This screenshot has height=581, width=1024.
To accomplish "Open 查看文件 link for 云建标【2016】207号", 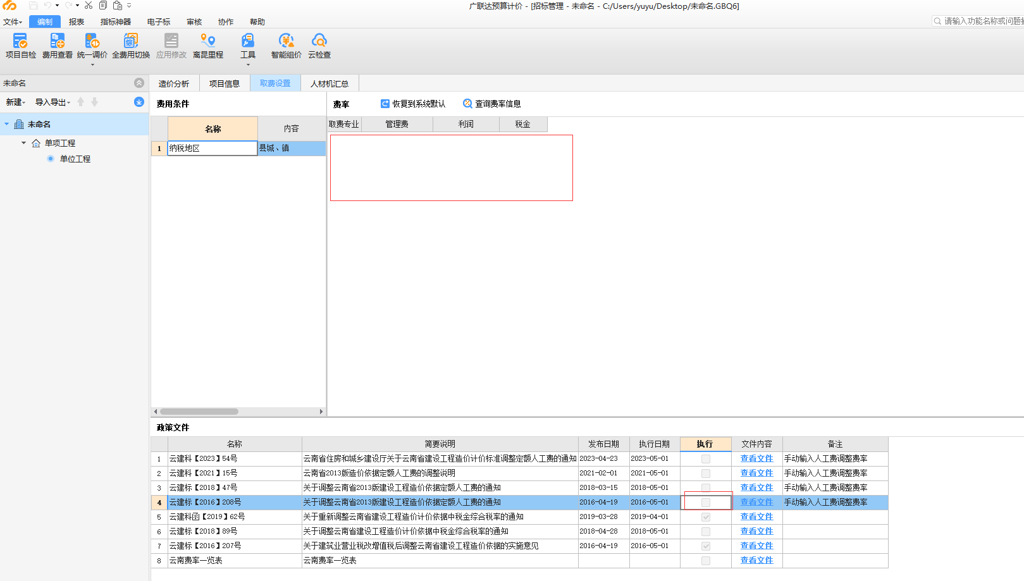I will tap(756, 546).
